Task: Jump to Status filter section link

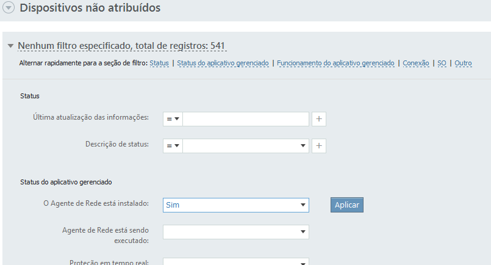Action: click(159, 63)
